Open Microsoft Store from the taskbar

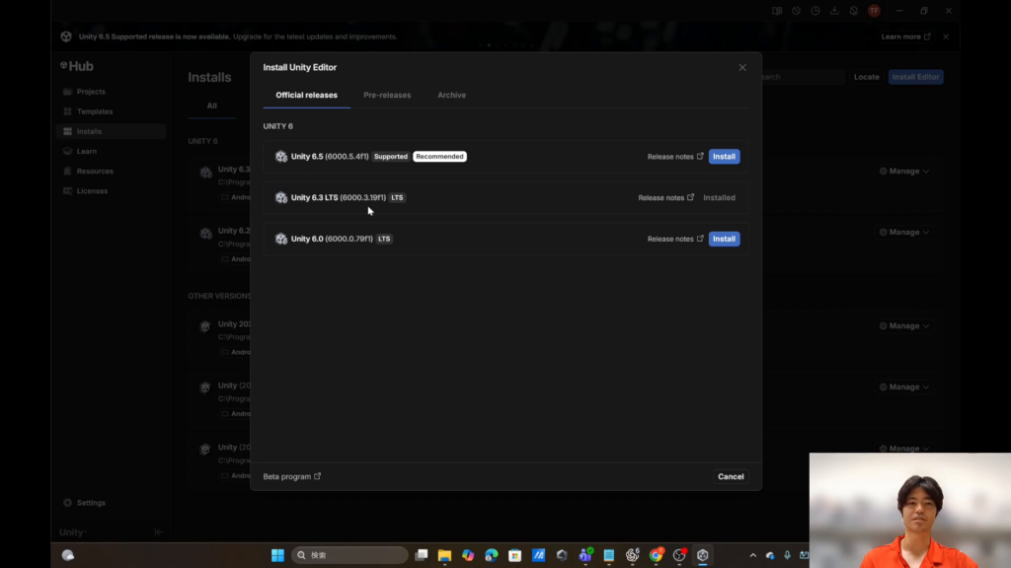click(514, 555)
